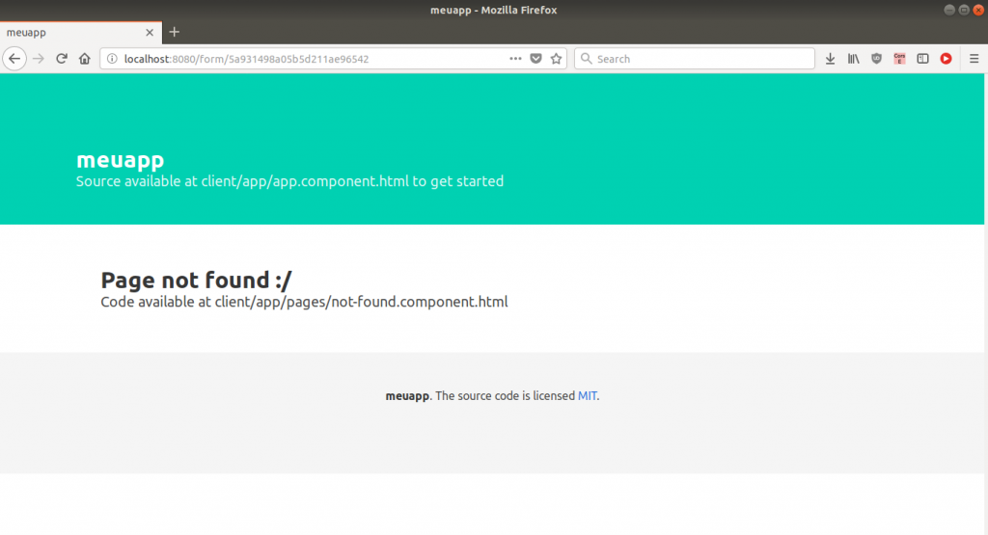The width and height of the screenshot is (988, 535).
Task: Save page to Pocket
Action: point(536,59)
